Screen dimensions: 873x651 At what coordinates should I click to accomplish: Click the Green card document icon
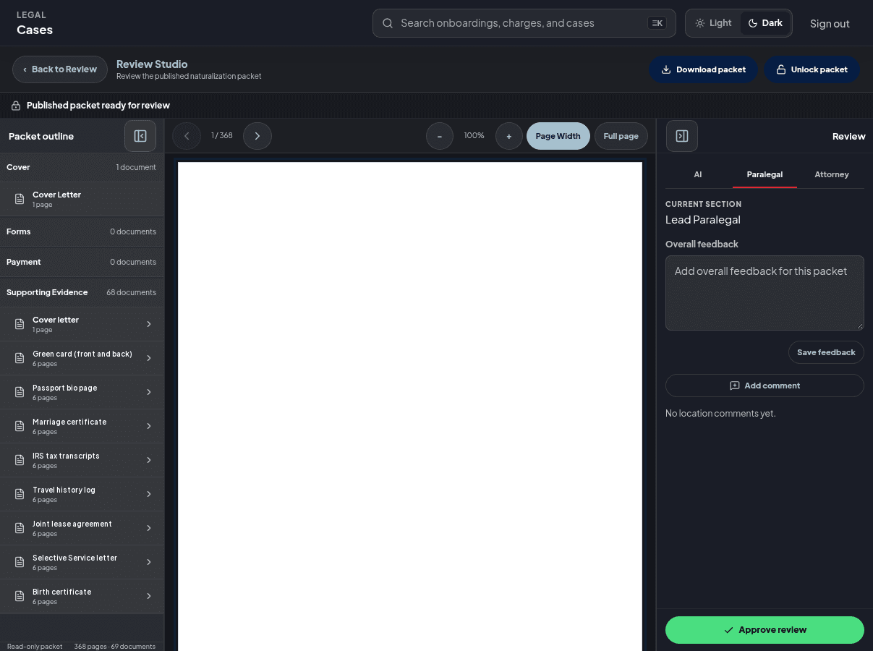(20, 358)
